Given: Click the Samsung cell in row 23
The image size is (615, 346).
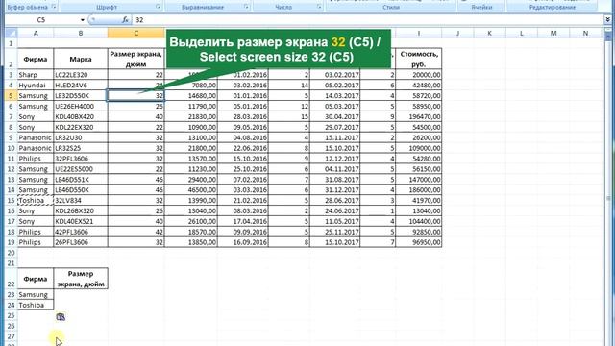Looking at the screenshot, I should click(36, 295).
